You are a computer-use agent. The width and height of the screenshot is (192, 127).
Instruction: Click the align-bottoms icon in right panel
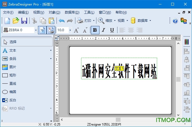[187, 93]
